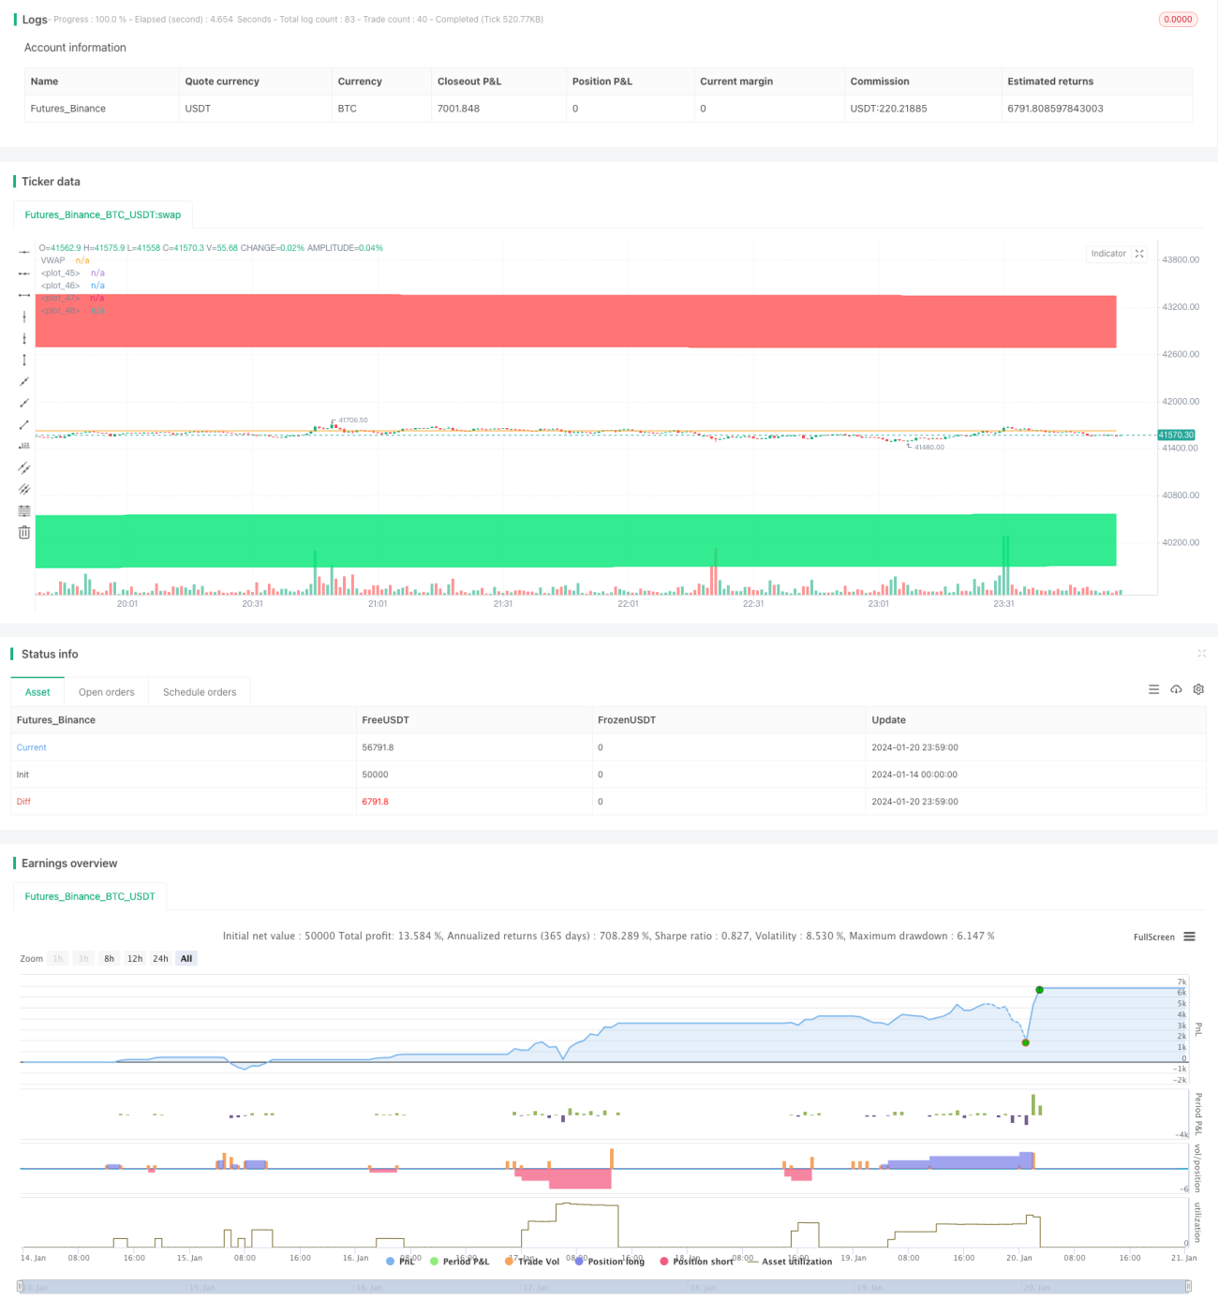Select the Futures_Binance_BTC_USDT:swap ticker tab

point(103,214)
